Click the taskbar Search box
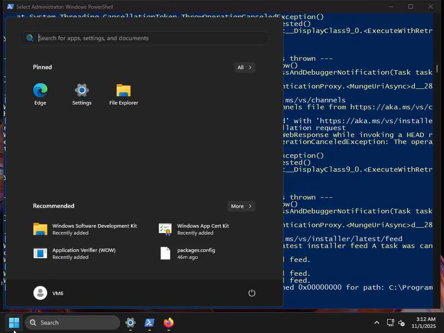Screen dimensions: 444x333 (x=72, y=323)
